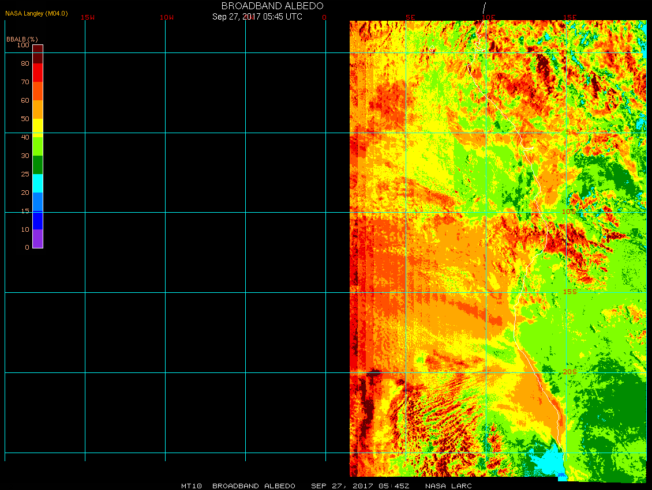Click the 15E longitude label
This screenshot has width=652, height=490.
pos(570,17)
